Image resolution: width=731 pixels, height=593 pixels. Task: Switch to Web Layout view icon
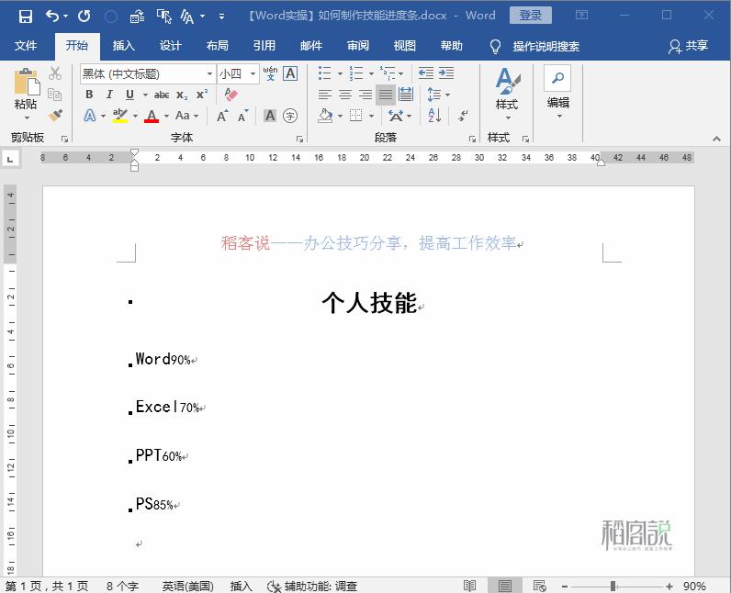(539, 586)
